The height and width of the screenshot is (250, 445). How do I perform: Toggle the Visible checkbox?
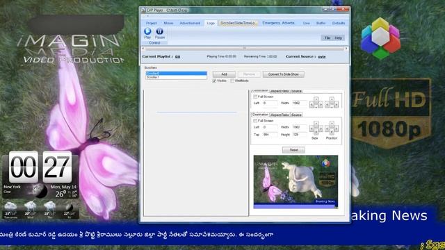[215, 81]
